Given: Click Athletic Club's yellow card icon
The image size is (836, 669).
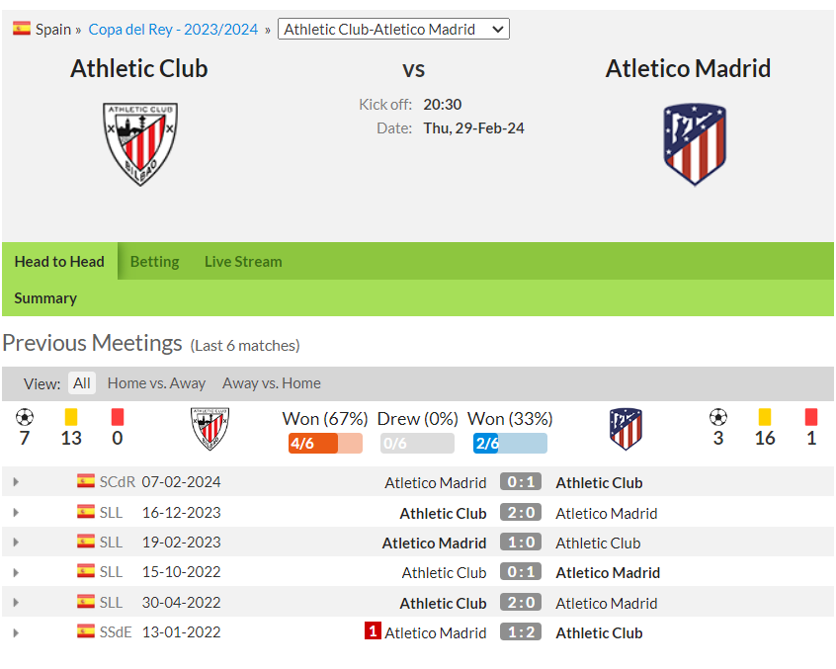Looking at the screenshot, I should click(71, 417).
